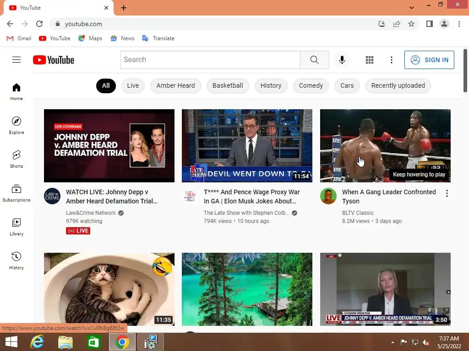The width and height of the screenshot is (469, 351).
Task: Open a new browser tab
Action: (x=124, y=8)
